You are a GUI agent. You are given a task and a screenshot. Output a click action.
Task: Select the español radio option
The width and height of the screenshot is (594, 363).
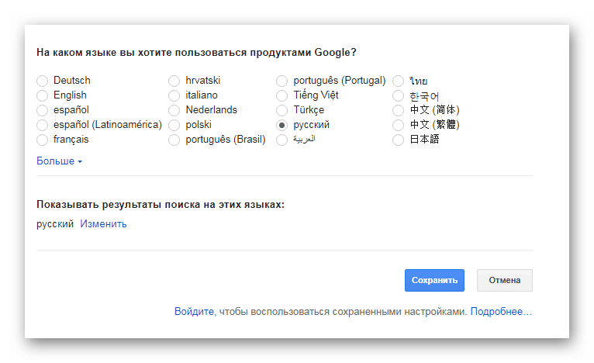coord(42,110)
